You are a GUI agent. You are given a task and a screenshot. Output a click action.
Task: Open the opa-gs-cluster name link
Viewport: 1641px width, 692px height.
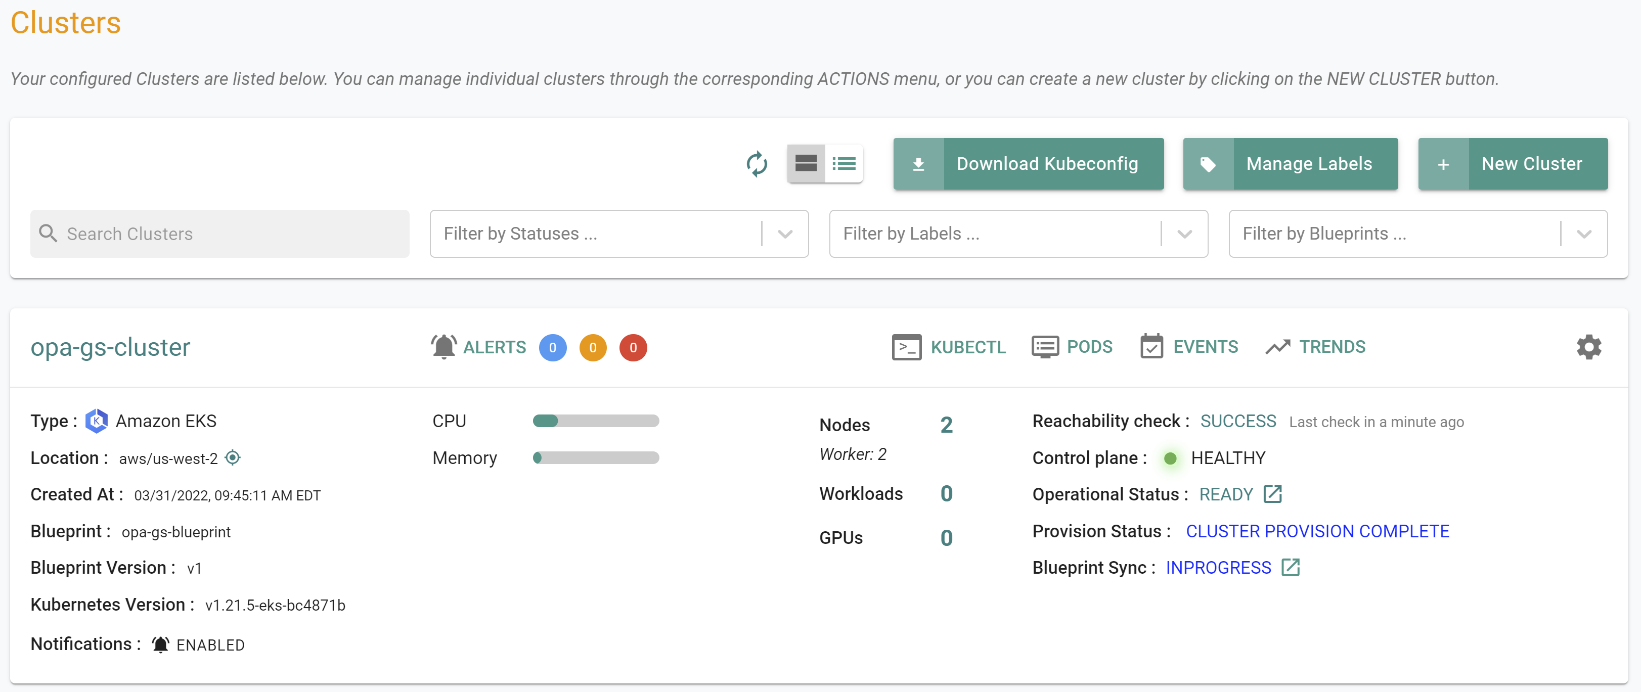(x=110, y=348)
